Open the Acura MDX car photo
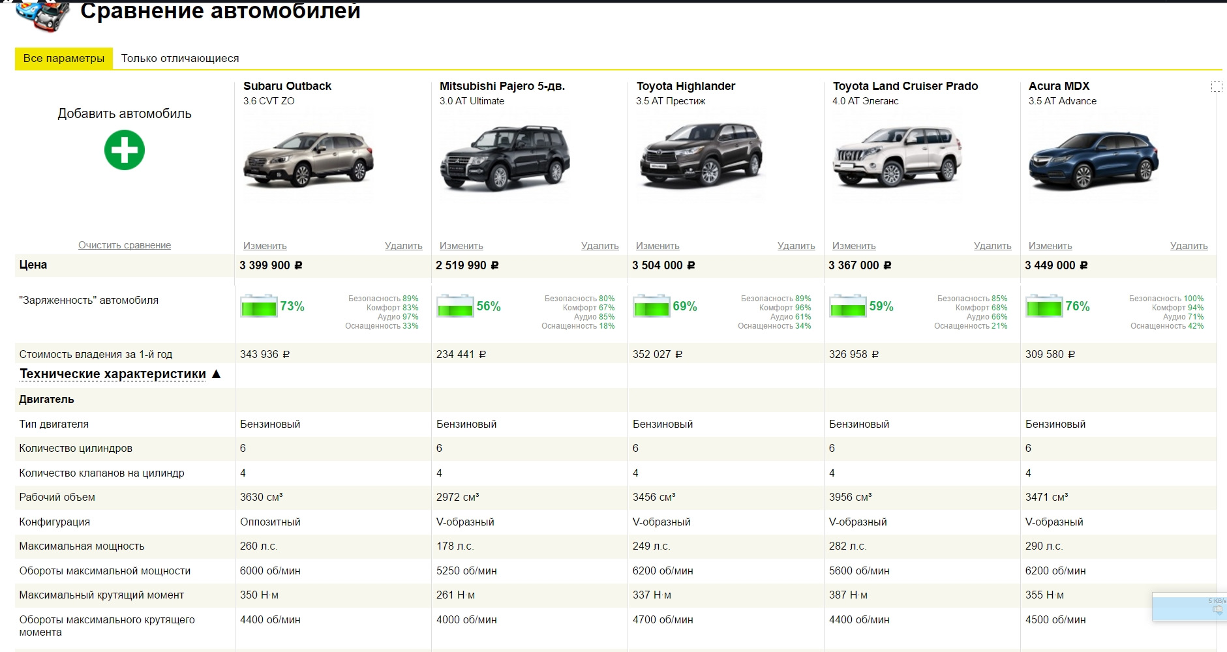The width and height of the screenshot is (1227, 652). (x=1094, y=161)
